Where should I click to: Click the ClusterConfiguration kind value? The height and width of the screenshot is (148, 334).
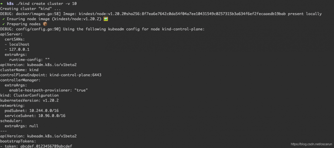(x=36, y=95)
